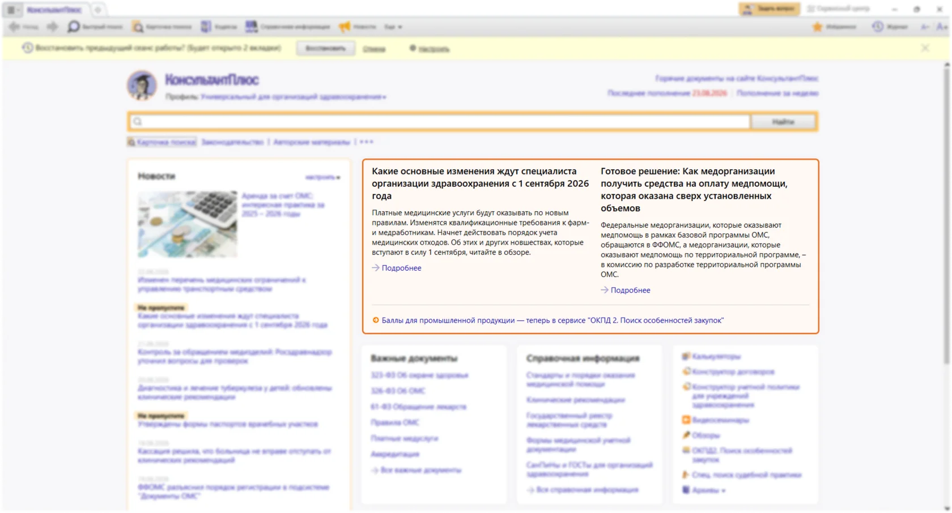
Task: Open Видеосеминары in the tools panel
Action: click(715, 420)
